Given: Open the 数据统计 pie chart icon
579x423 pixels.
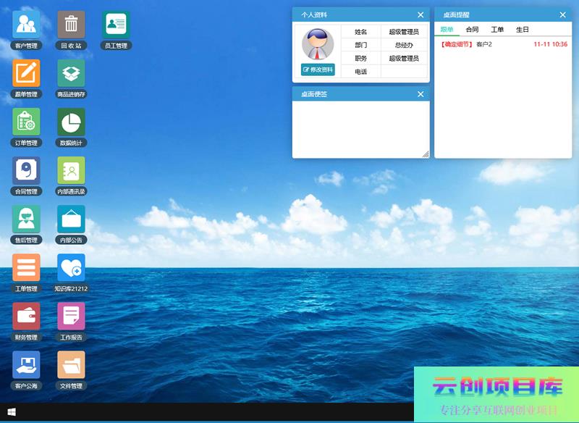Looking at the screenshot, I should coord(71,122).
